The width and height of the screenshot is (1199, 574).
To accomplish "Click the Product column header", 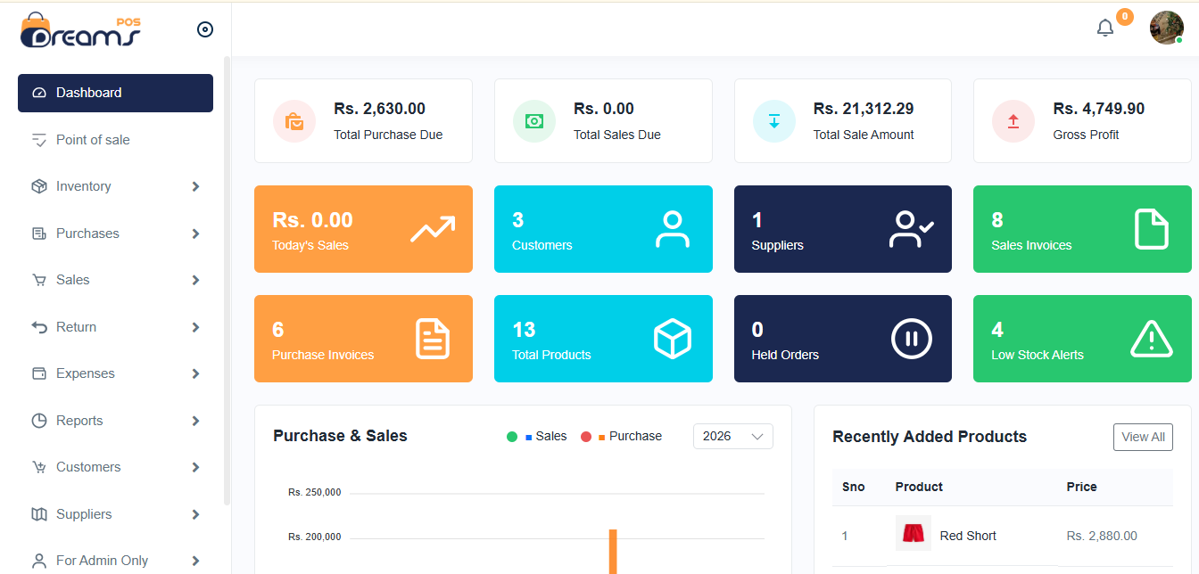I will 919,487.
